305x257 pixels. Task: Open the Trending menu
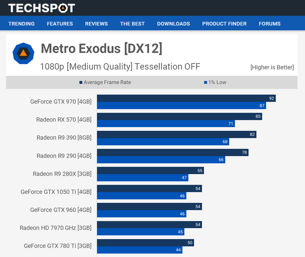21,23
